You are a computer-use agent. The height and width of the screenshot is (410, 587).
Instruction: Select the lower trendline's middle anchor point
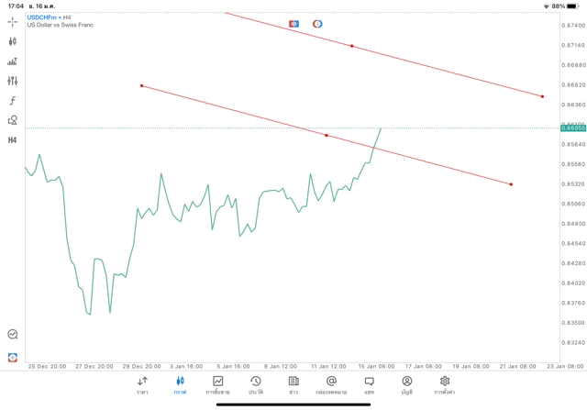pos(327,135)
